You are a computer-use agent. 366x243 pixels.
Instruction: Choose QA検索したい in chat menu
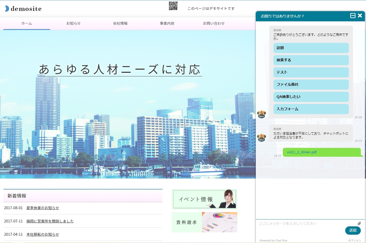click(x=311, y=97)
